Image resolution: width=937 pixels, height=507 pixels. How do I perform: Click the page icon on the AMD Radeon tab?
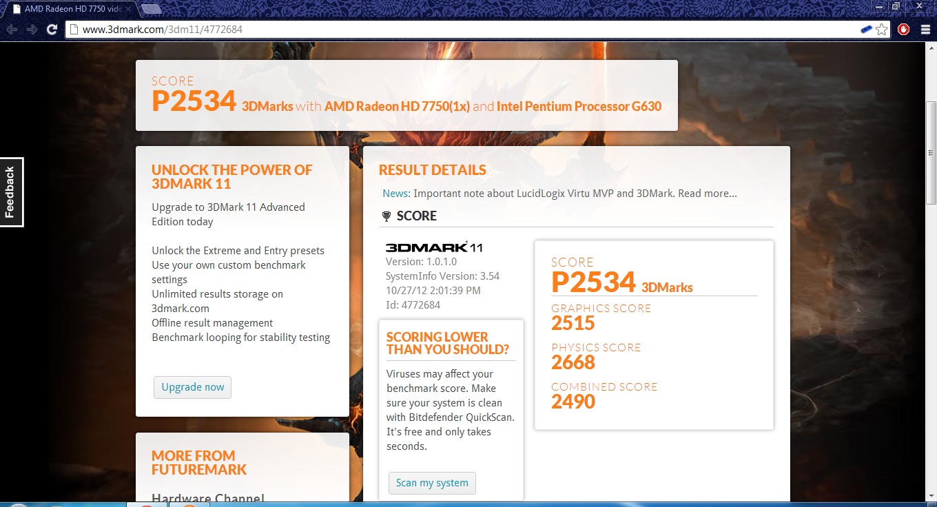pos(16,9)
